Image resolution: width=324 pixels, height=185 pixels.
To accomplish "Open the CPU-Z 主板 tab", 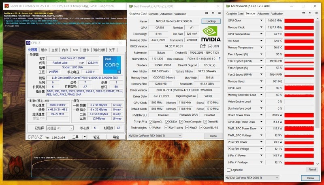I will [55, 50].
